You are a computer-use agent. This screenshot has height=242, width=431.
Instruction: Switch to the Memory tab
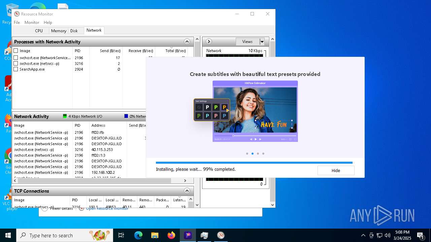click(x=59, y=31)
